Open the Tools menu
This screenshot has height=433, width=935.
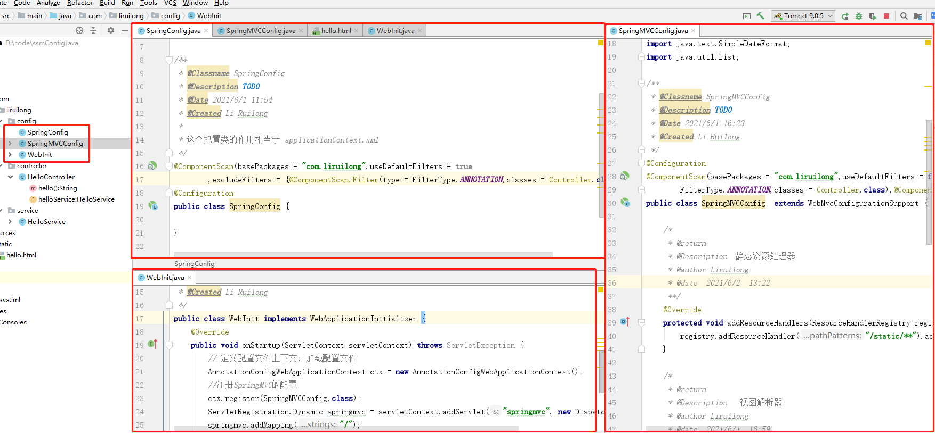(x=149, y=3)
